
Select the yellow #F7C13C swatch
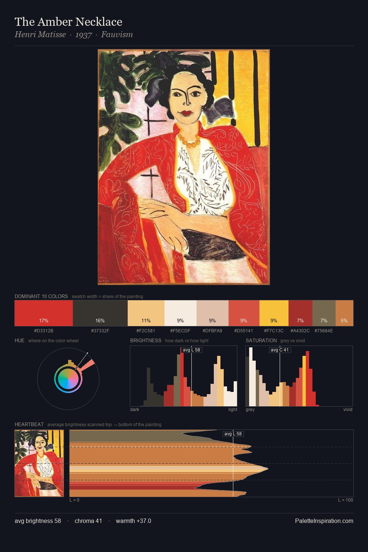click(274, 313)
